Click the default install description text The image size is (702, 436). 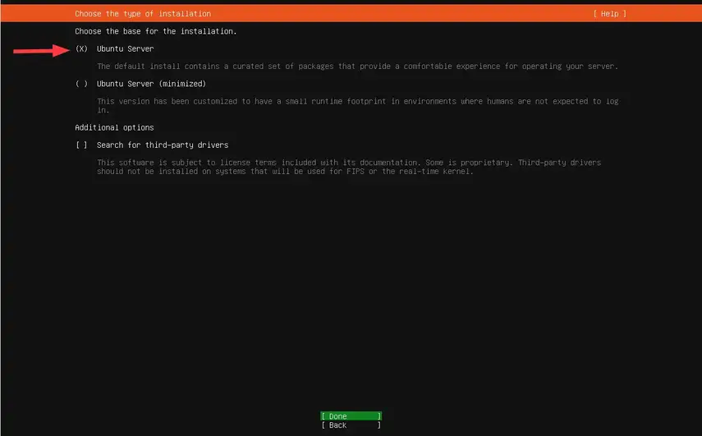357,67
